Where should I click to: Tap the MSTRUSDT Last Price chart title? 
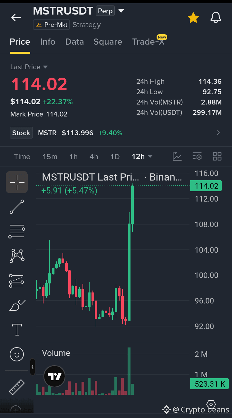click(x=112, y=177)
